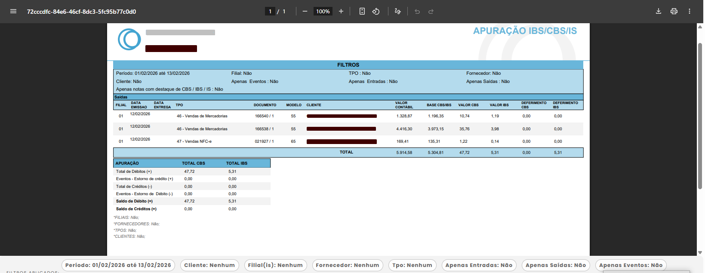This screenshot has height=273, width=705.
Task: Click the page number input field
Action: click(x=270, y=12)
